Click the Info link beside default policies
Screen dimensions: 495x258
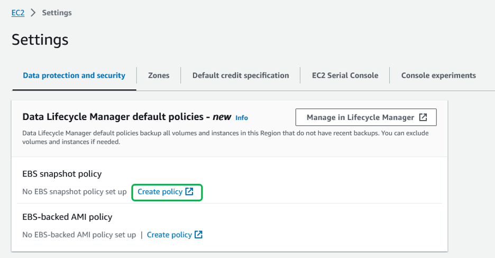click(242, 118)
